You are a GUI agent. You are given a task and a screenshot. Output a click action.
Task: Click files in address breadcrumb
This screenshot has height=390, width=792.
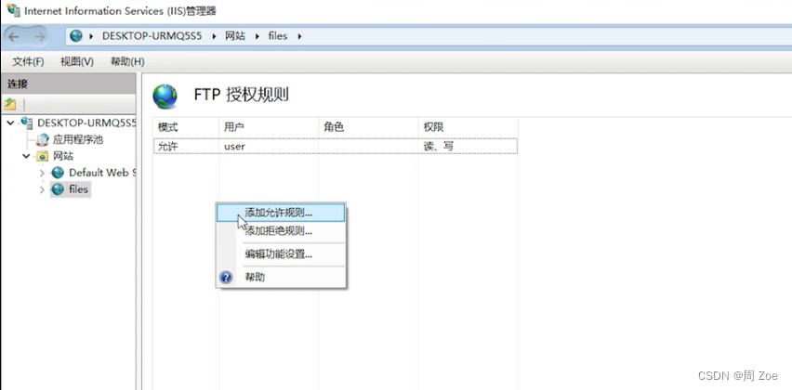pyautogui.click(x=277, y=36)
